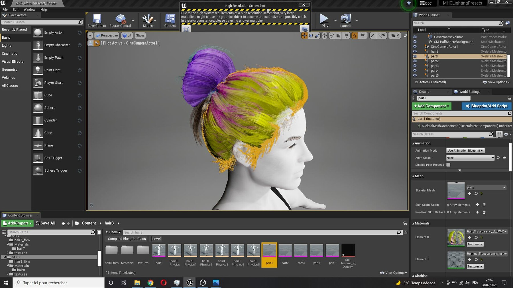The height and width of the screenshot is (288, 513).
Task: Toggle scale snapping icon in viewport
Action: pyautogui.click(x=373, y=36)
